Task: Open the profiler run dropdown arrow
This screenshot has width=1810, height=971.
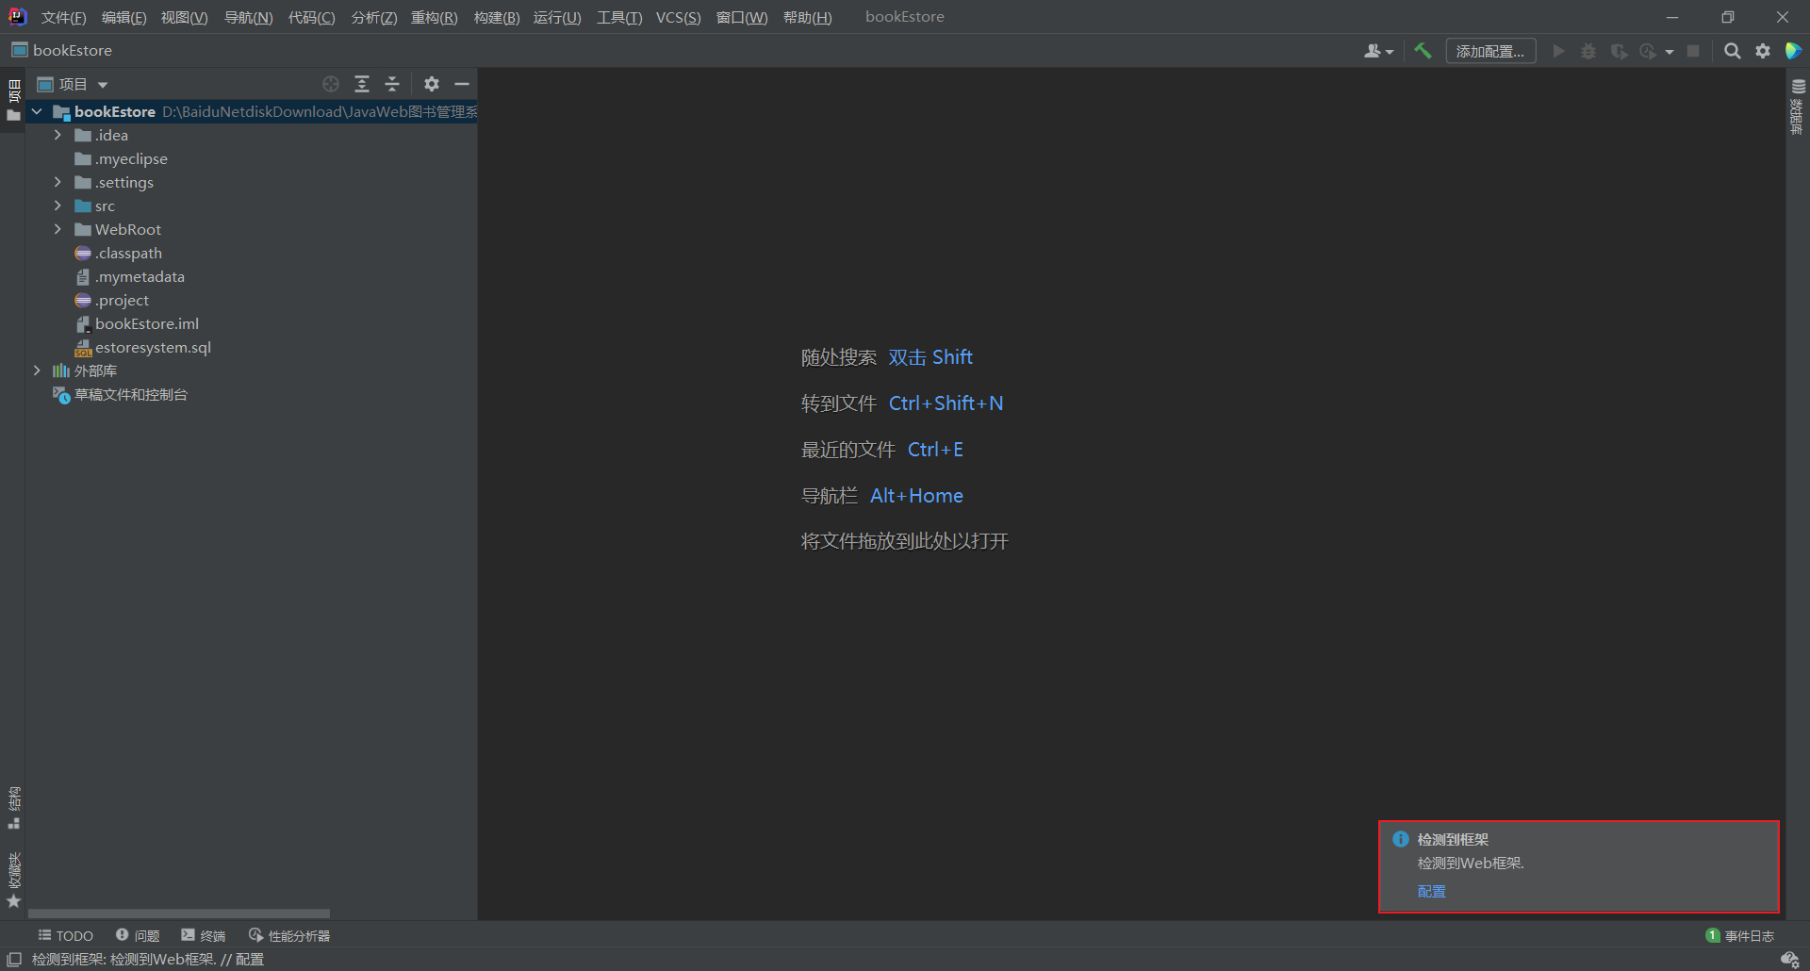Action: click(1670, 52)
